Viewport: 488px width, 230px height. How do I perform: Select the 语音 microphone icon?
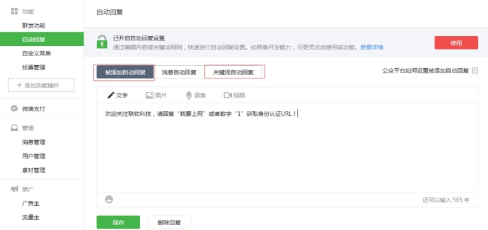(188, 95)
